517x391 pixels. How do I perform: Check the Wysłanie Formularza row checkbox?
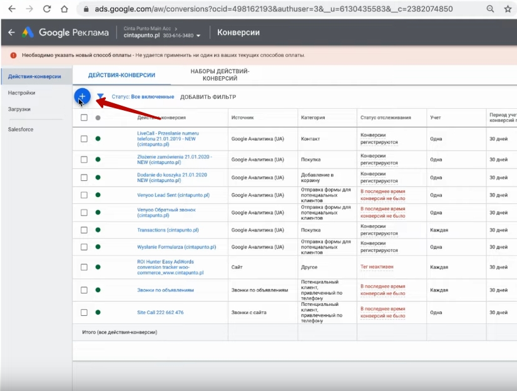[84, 247]
